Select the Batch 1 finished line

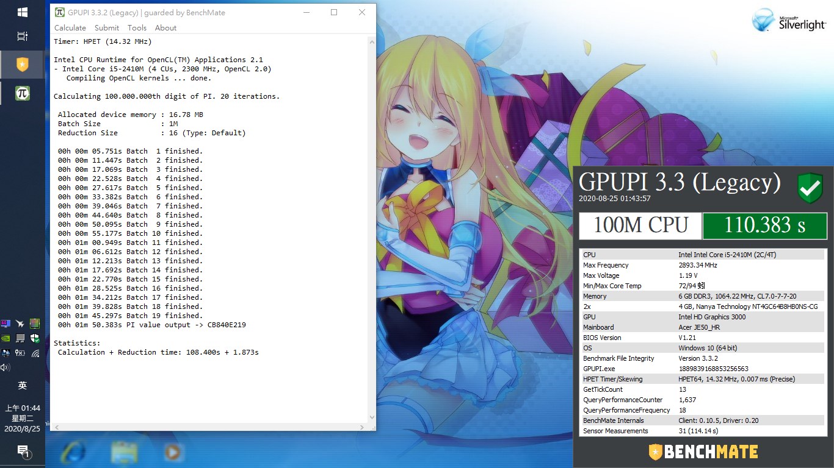pos(130,151)
